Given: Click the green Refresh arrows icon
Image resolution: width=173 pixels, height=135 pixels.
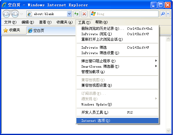Looking at the screenshot, I should (x=76, y=14).
